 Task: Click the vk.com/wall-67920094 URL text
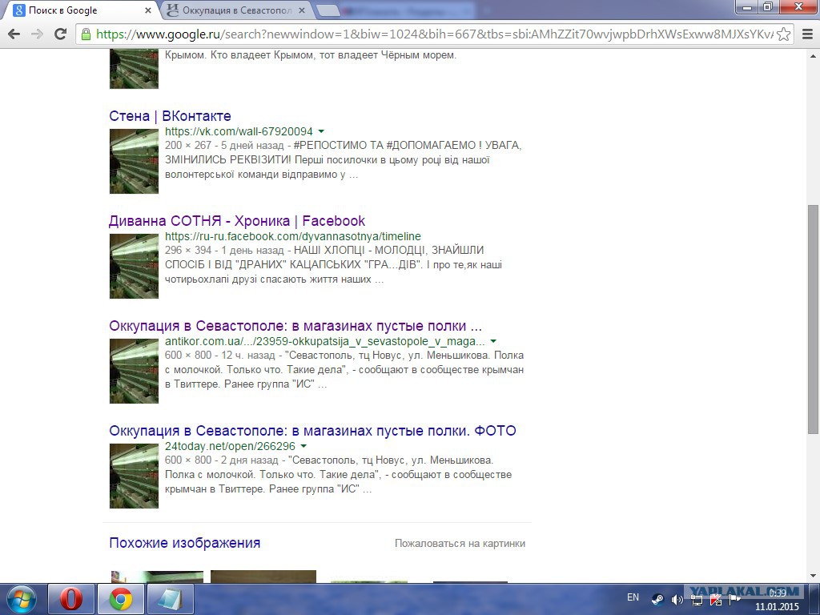(x=239, y=131)
